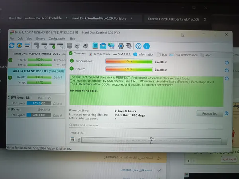Open the Disk Performance tab

coord(186,54)
